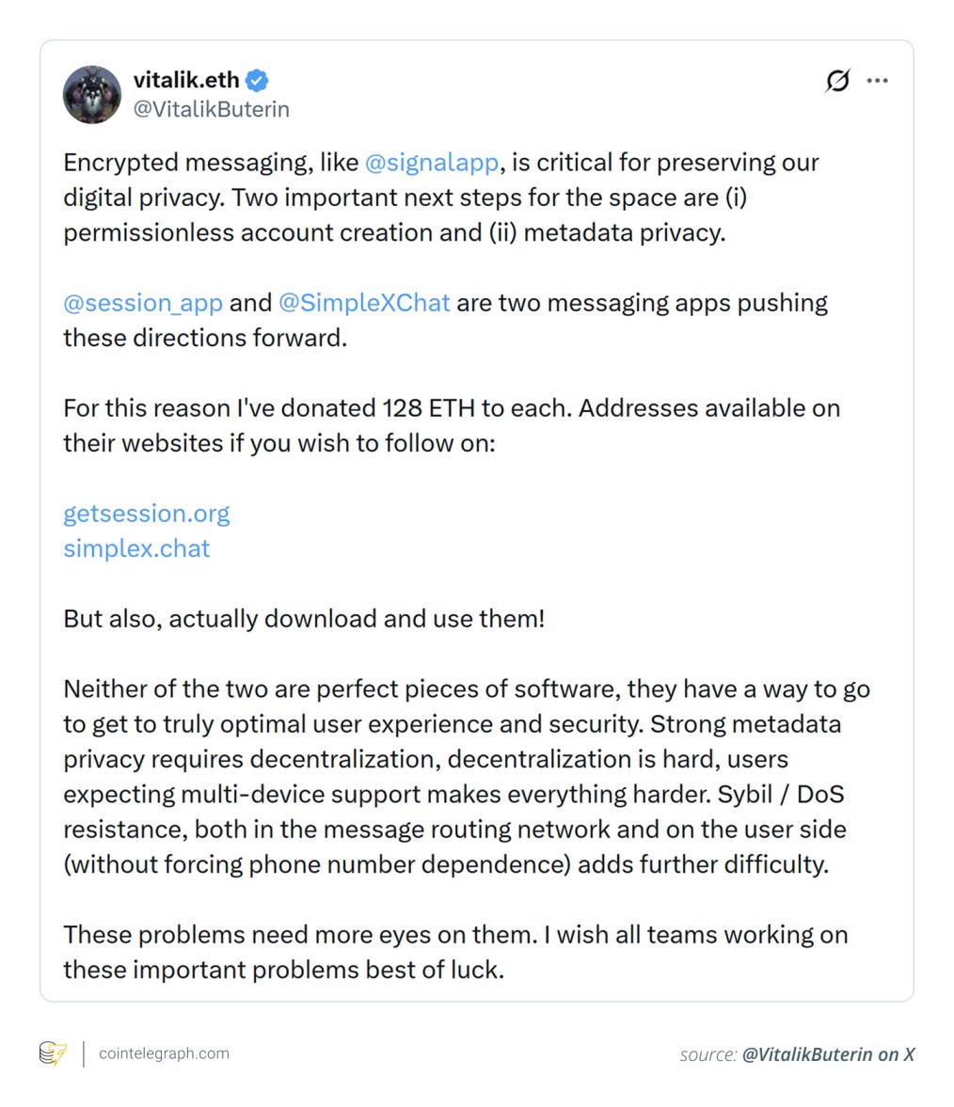Click the text "these directions forward."
The width and height of the screenshot is (954, 1107).
click(205, 338)
